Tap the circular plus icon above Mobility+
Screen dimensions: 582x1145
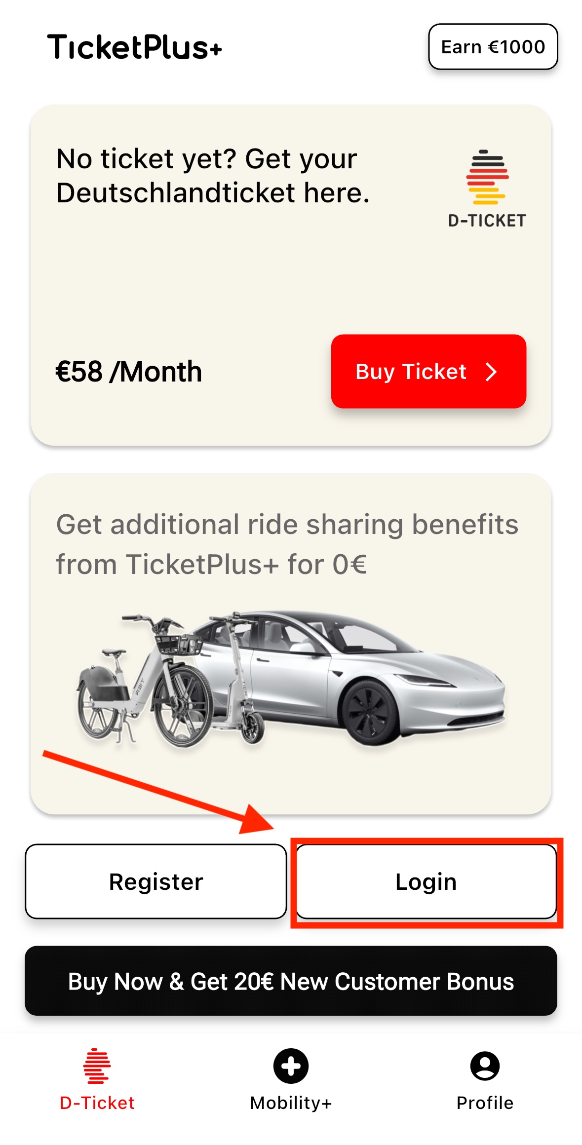pos(290,1066)
